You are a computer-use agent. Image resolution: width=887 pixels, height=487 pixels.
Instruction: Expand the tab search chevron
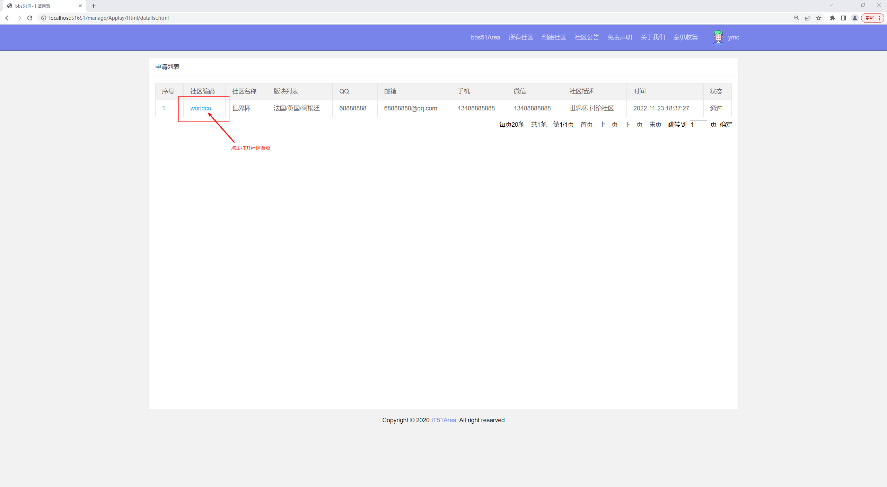click(831, 5)
